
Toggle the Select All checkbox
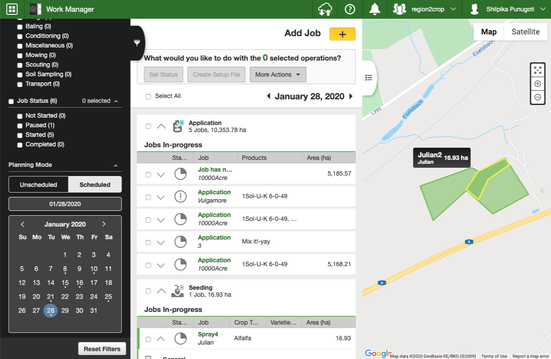tap(148, 96)
